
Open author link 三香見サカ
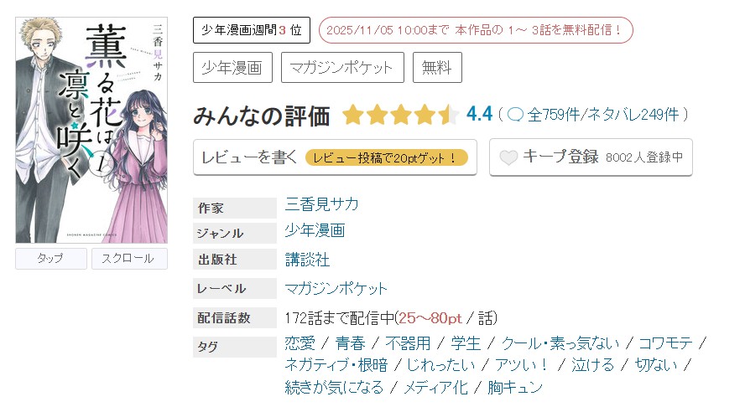coord(321,204)
